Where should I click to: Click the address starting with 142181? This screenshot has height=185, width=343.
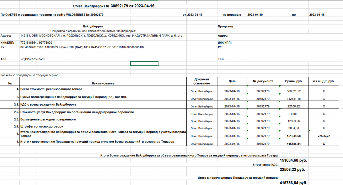click(103, 36)
